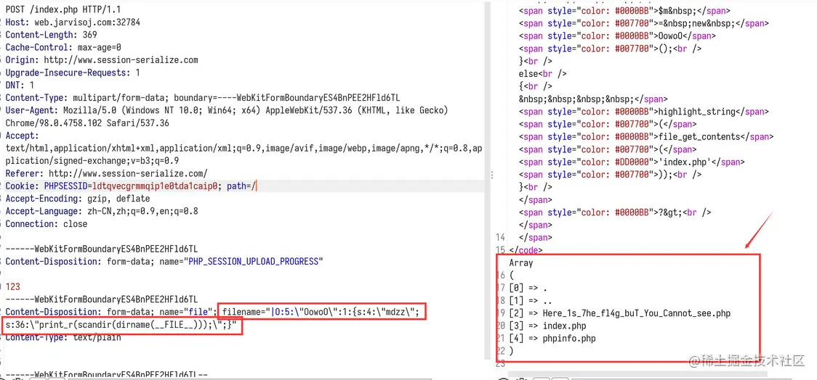817x380 pixels.
Task: Click response line number 14
Action: [x=500, y=237]
